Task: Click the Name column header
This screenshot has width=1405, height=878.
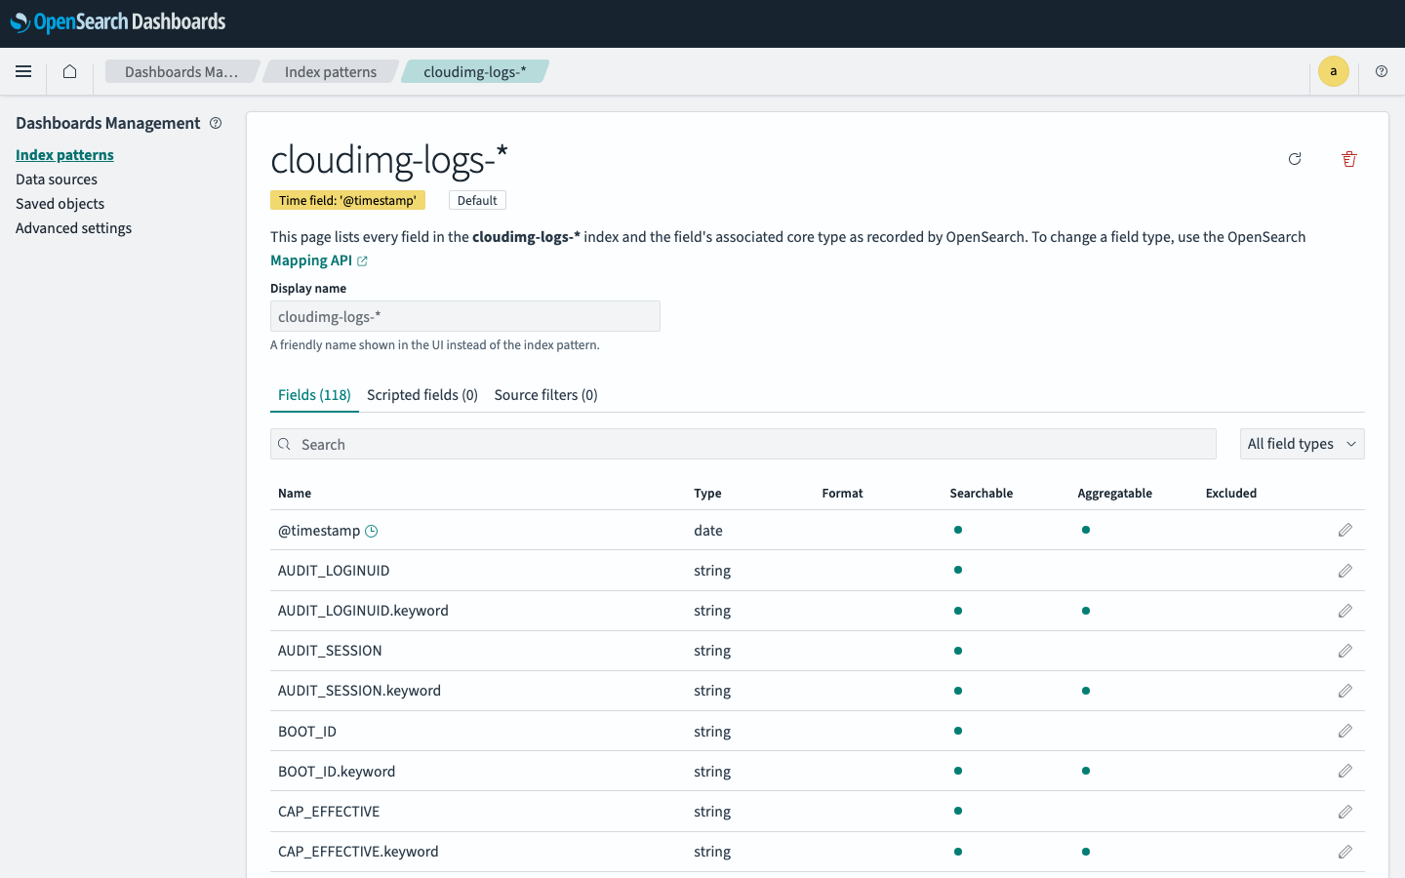Action: pyautogui.click(x=295, y=494)
